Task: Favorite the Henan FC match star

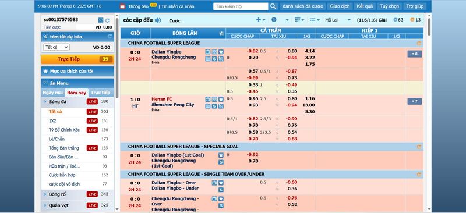Action: (x=221, y=99)
